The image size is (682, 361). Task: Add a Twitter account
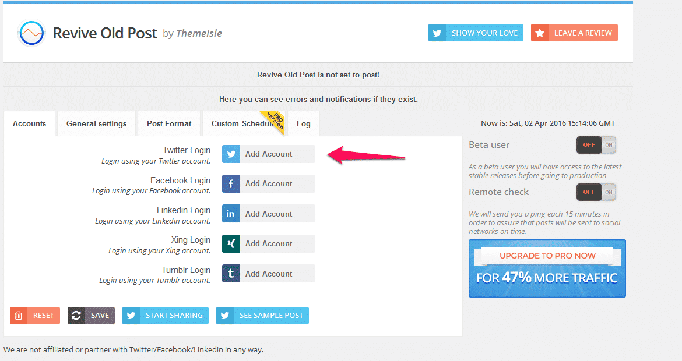pos(269,154)
